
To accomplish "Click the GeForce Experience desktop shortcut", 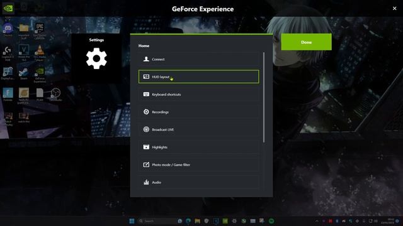I will (x=40, y=75).
